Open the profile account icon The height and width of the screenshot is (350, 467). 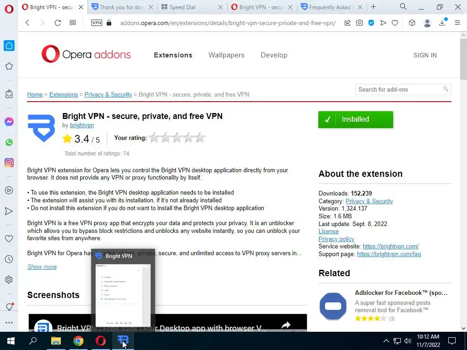[427, 23]
